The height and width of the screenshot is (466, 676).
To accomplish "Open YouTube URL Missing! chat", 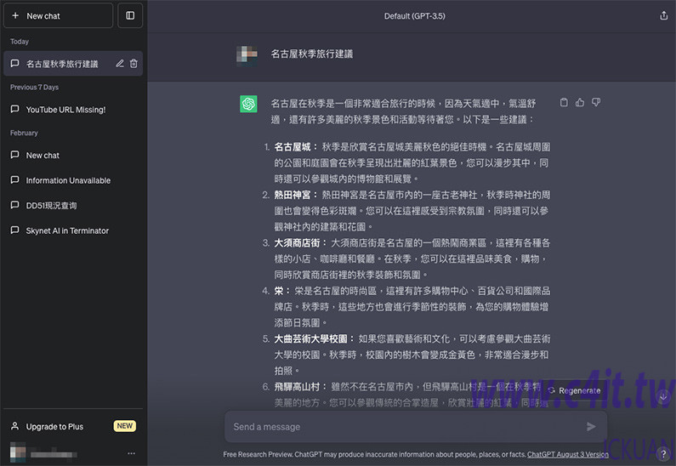I will (73, 110).
